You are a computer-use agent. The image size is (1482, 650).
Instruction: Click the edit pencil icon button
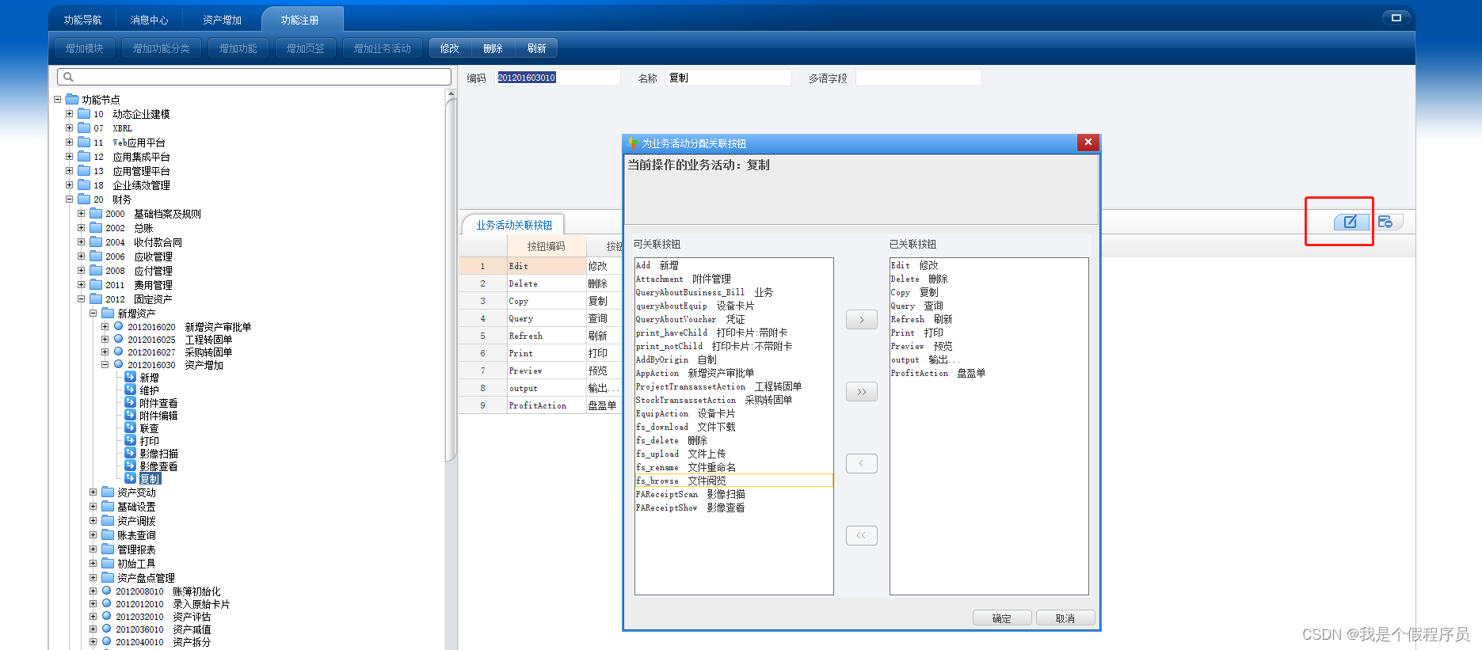coord(1351,222)
